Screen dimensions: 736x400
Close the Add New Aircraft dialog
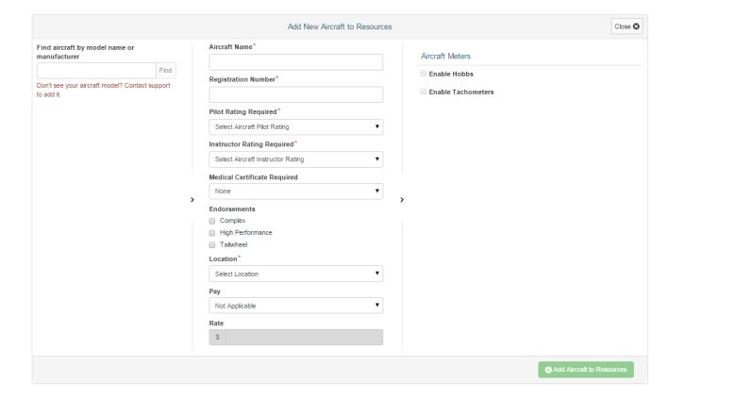click(627, 26)
